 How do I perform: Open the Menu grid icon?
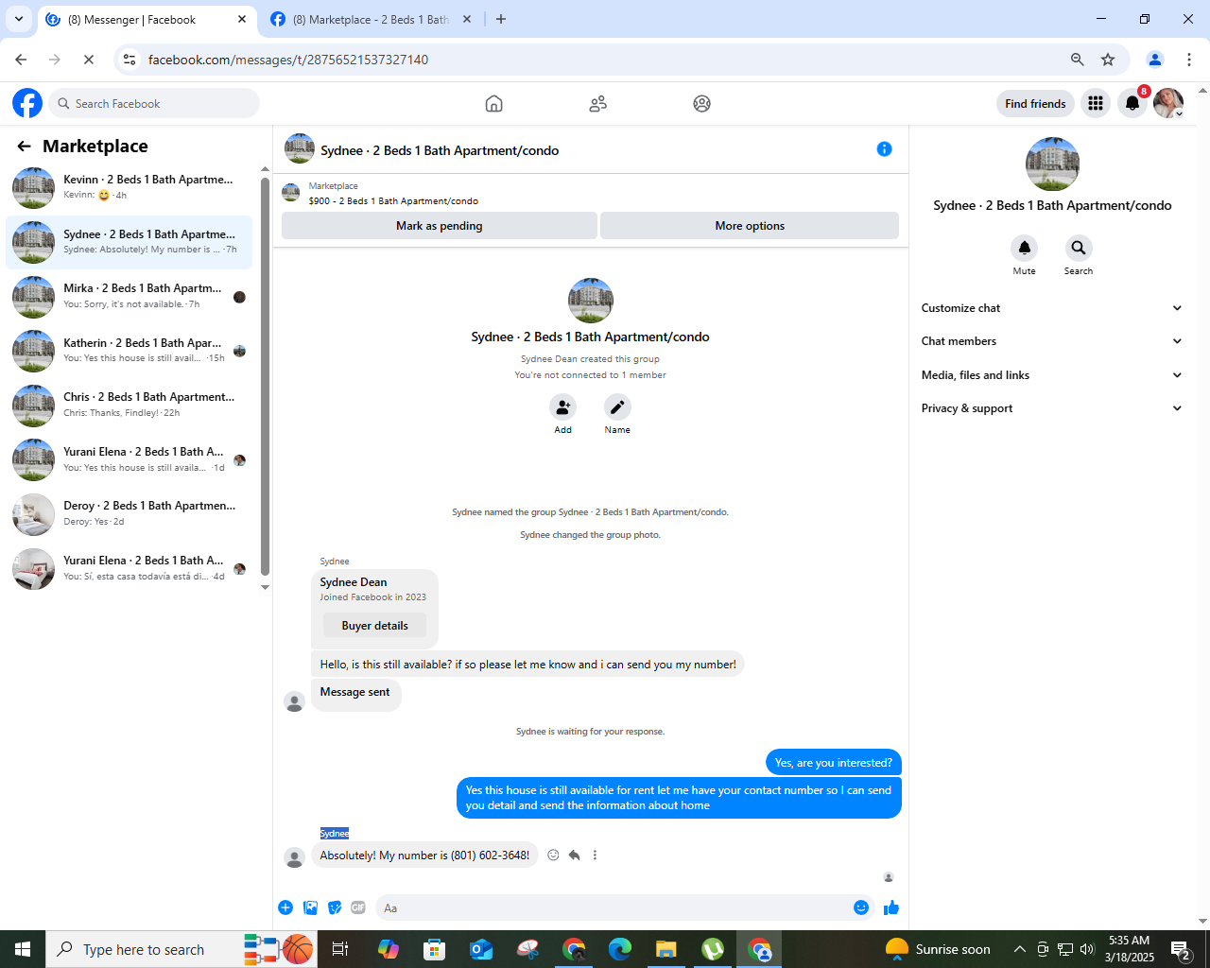point(1096,103)
